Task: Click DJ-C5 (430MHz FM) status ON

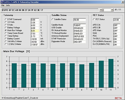Action: [x=117, y=45]
